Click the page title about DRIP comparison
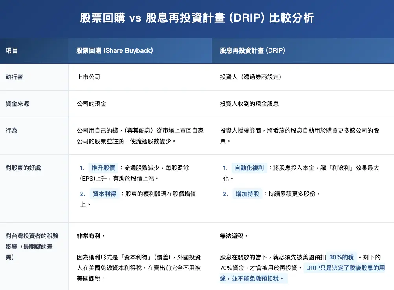This screenshot has width=394, height=290. [197, 18]
